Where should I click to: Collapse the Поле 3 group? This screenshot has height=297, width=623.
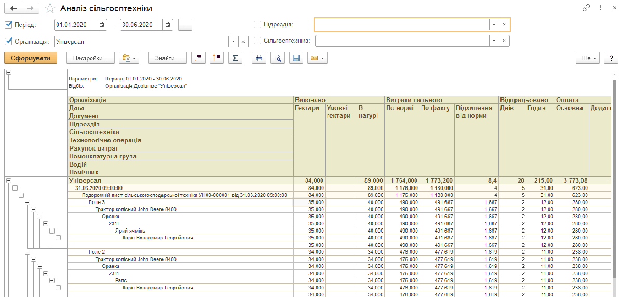click(27, 203)
